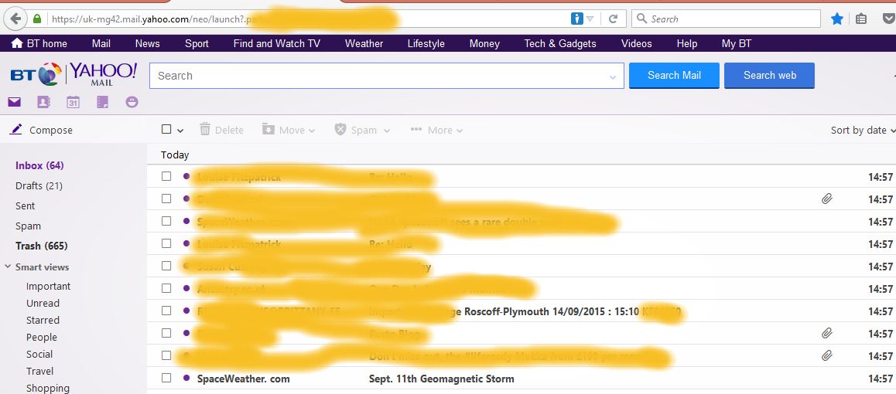Tick the checkbox for the Geomagnetic Storm email
Screen dimensions: 896x394
pos(166,379)
